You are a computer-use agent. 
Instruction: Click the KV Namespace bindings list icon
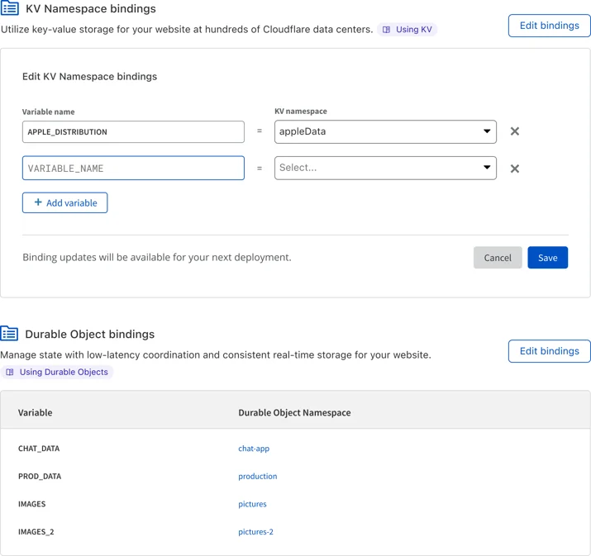click(x=9, y=8)
